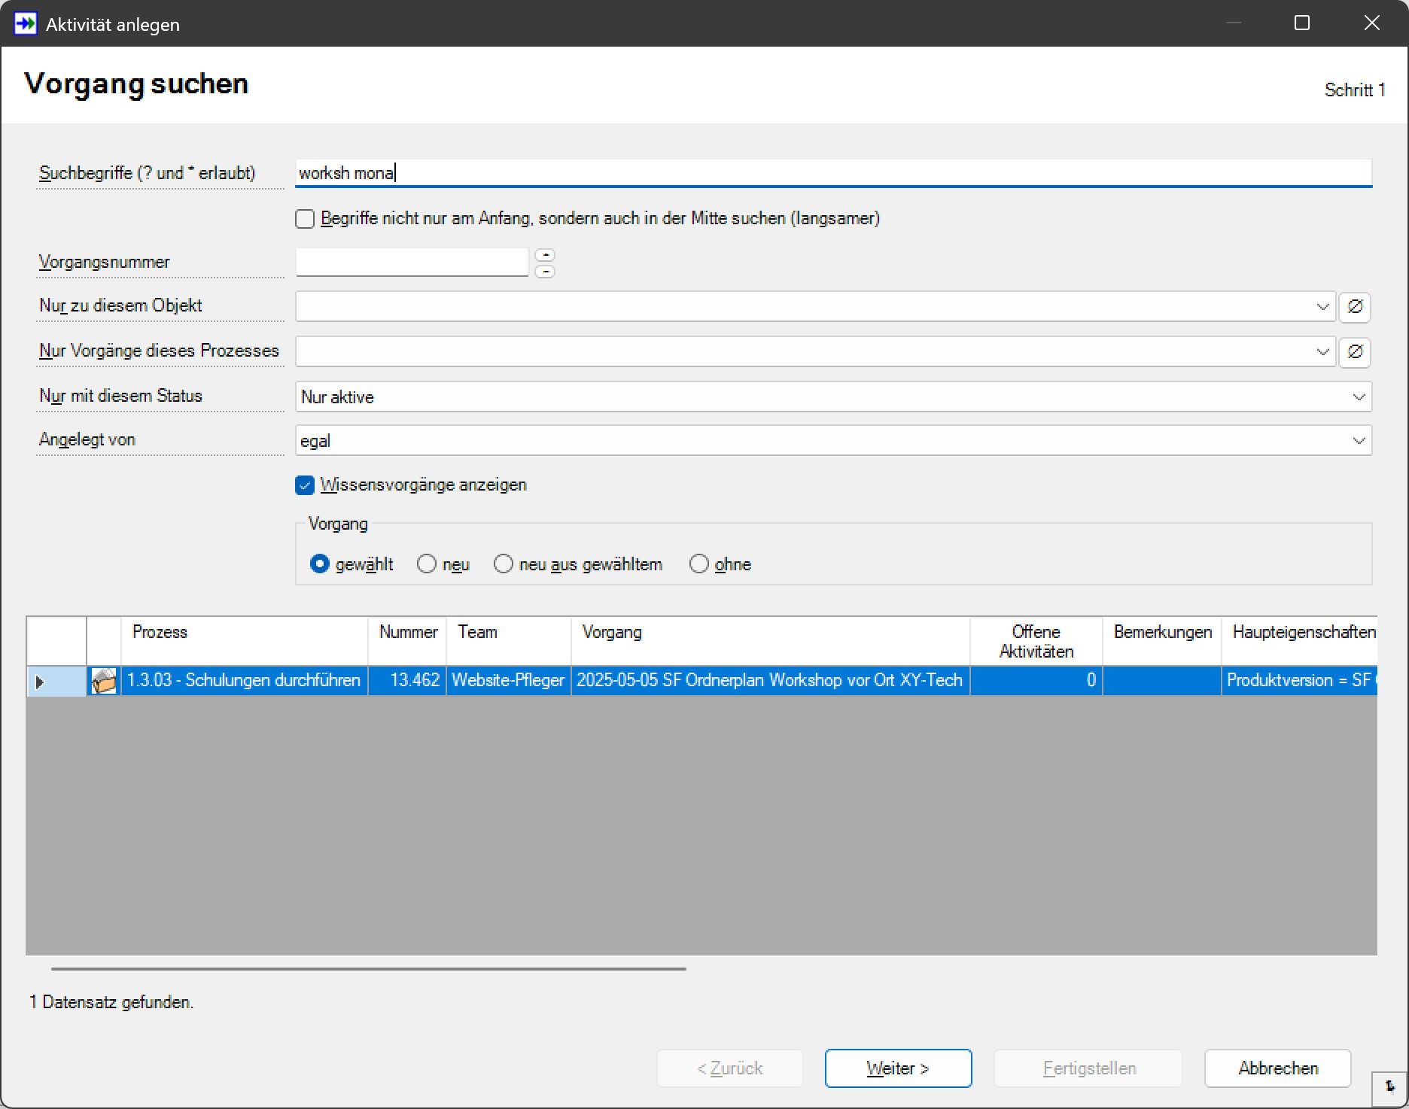The width and height of the screenshot is (1409, 1109).
Task: Click the Offene Aktivitäten value '0'
Action: (1036, 681)
